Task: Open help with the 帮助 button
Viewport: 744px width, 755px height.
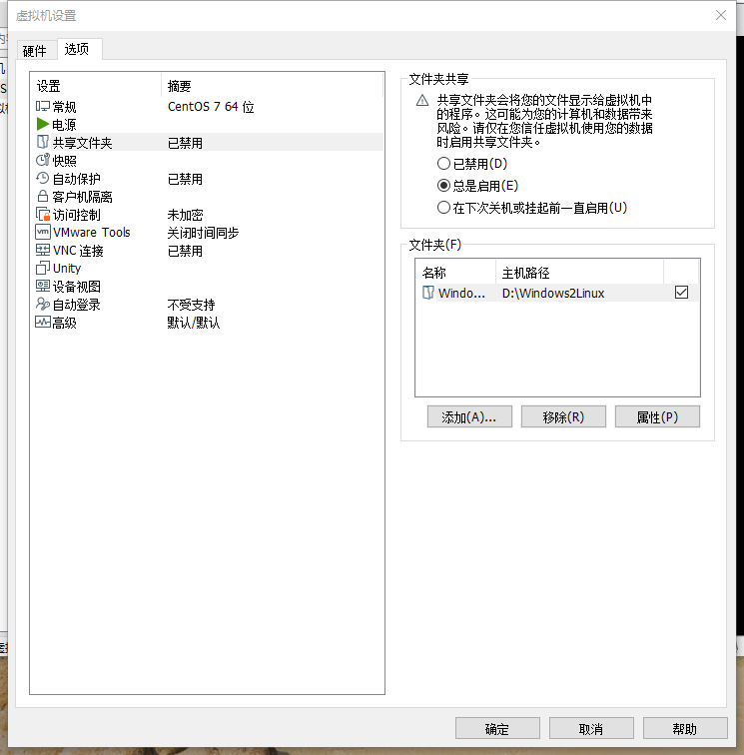Action: (x=685, y=728)
